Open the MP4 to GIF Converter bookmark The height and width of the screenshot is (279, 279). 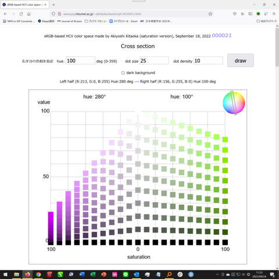point(19,21)
